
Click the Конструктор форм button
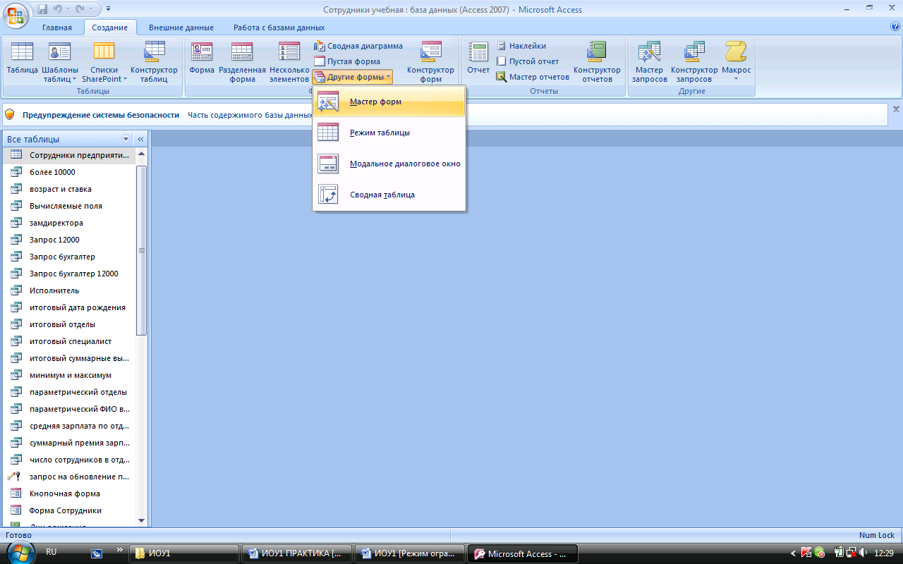[430, 61]
